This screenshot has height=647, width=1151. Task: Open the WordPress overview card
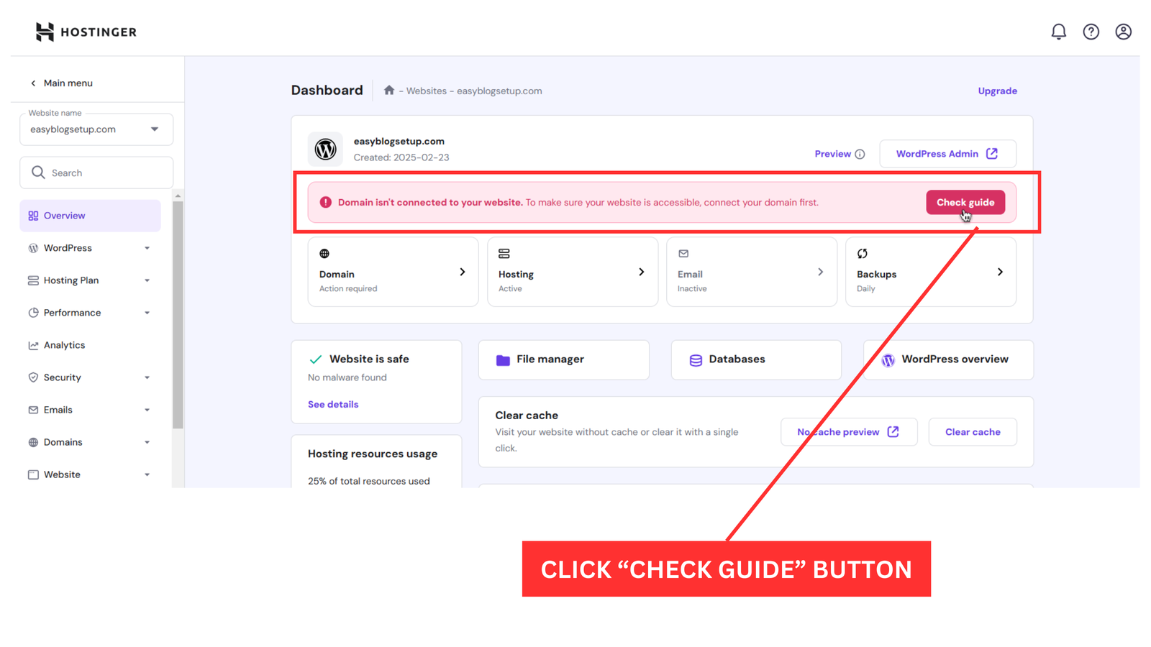click(x=948, y=359)
